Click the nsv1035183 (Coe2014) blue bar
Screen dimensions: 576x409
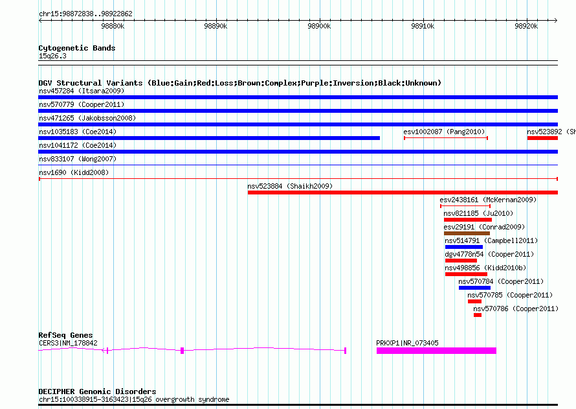[208, 138]
